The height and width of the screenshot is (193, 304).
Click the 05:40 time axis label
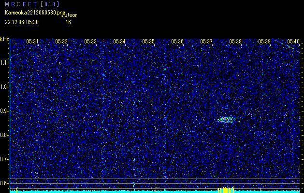tap(293, 41)
